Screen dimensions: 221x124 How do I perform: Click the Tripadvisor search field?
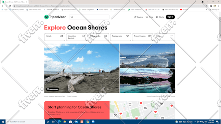click(89, 17)
